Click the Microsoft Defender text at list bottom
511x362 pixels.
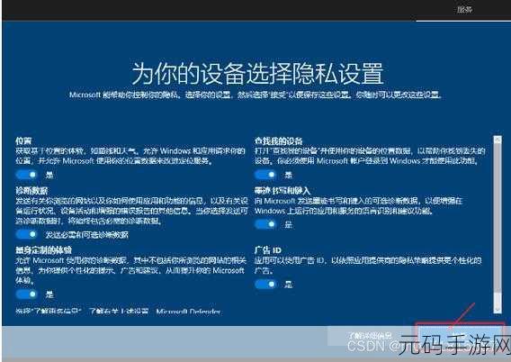click(188, 312)
